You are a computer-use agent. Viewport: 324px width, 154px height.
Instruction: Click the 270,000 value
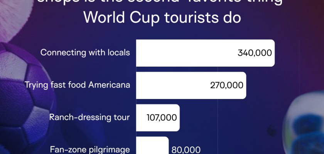coord(227,85)
